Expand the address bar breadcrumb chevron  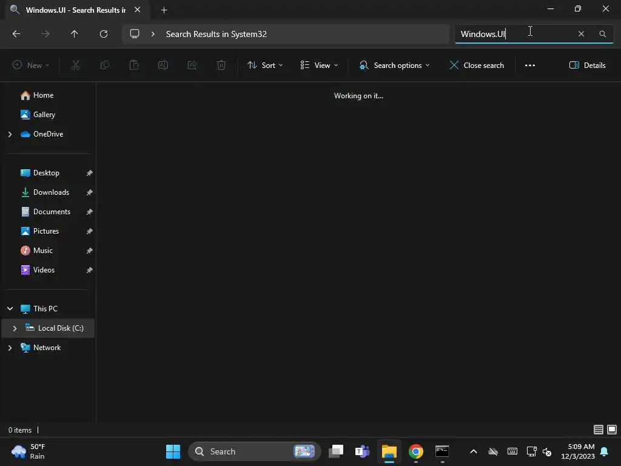153,34
